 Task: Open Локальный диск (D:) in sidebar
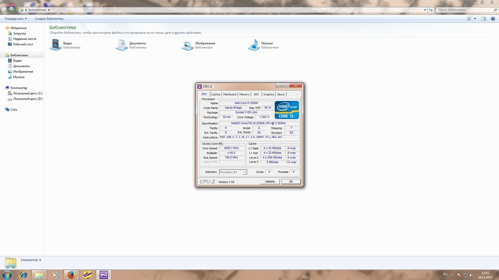27,99
